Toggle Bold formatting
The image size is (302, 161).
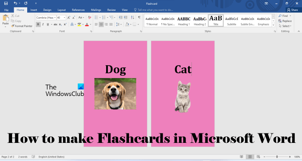pos(38,25)
